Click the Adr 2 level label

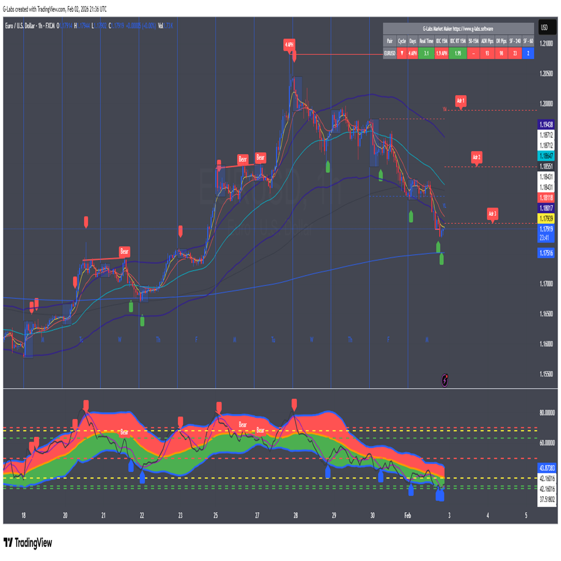(x=477, y=157)
